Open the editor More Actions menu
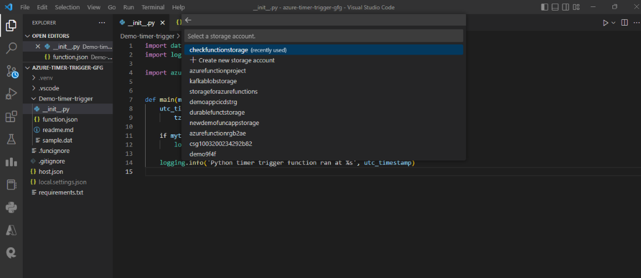 (636, 23)
